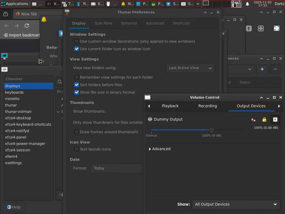Set Dummy Output as fallback device
285x214 pixels.
(275, 120)
